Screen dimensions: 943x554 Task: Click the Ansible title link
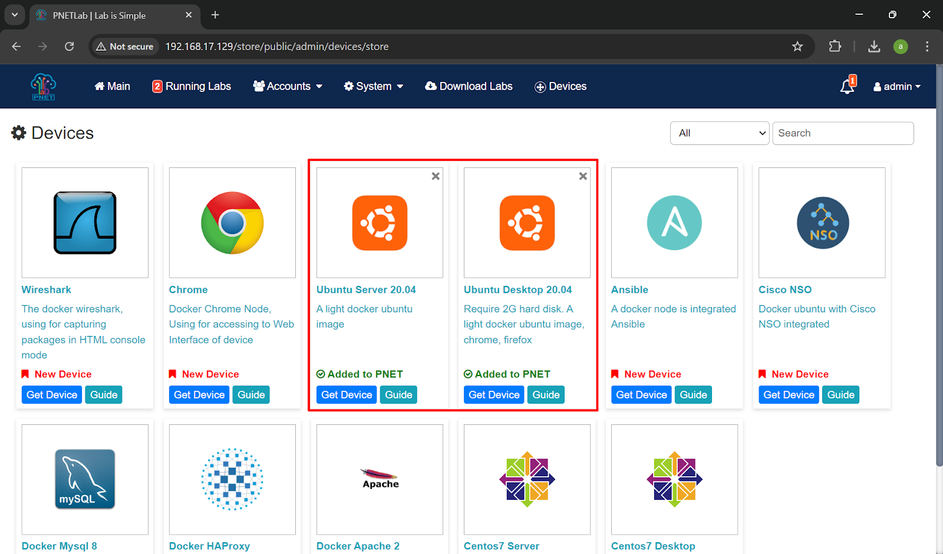click(x=629, y=290)
